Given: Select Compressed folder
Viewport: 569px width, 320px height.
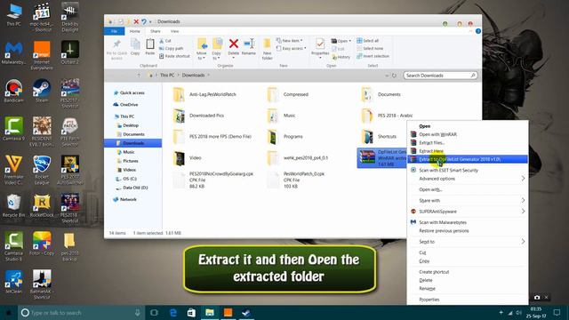Looking at the screenshot, I should click(288, 95).
